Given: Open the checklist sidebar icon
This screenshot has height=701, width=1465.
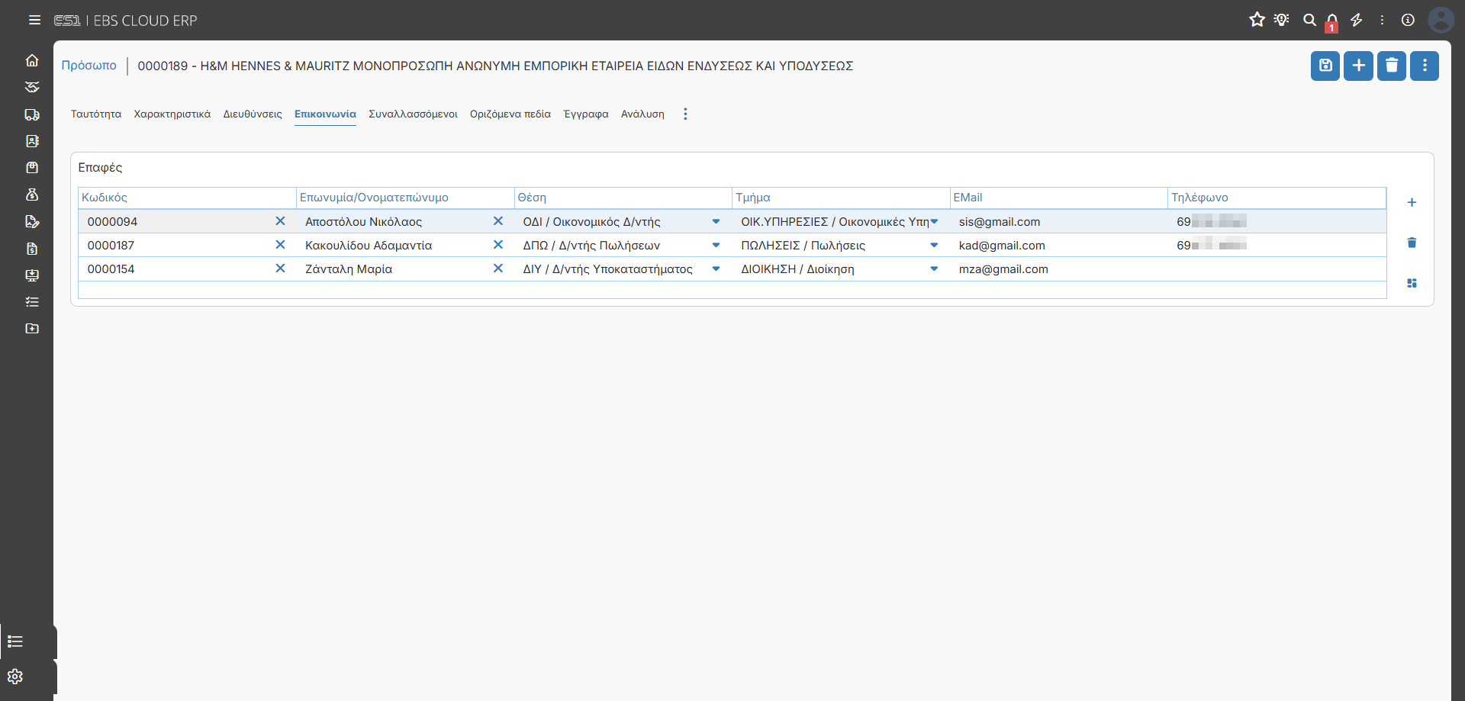Looking at the screenshot, I should pyautogui.click(x=32, y=302).
